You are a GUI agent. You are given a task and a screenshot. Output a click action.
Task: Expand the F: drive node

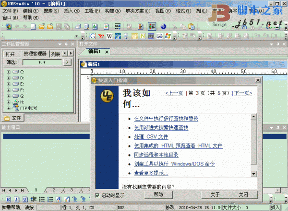(x=8, y=90)
